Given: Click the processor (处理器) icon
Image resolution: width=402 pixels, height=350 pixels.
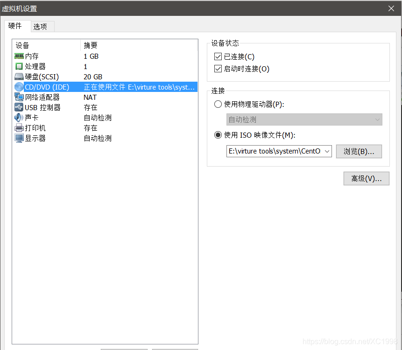Looking at the screenshot, I should 19,66.
